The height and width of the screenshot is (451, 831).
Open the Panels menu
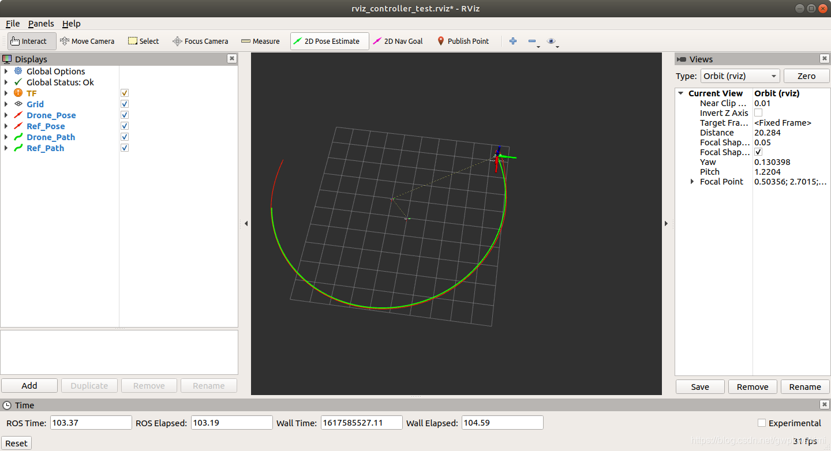point(41,24)
